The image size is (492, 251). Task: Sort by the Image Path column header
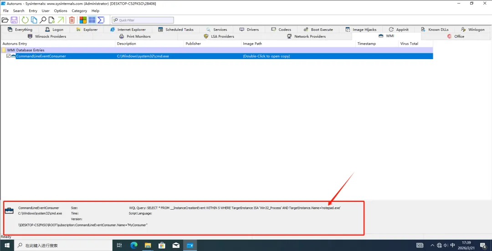[298, 44]
